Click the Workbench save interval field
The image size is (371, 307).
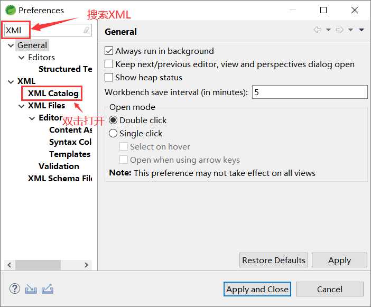pyautogui.click(x=310, y=92)
